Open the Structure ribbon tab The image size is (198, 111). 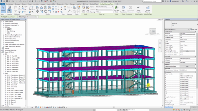[x=17, y=4]
